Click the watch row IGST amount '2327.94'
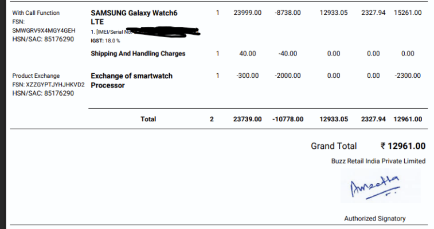 pos(373,13)
